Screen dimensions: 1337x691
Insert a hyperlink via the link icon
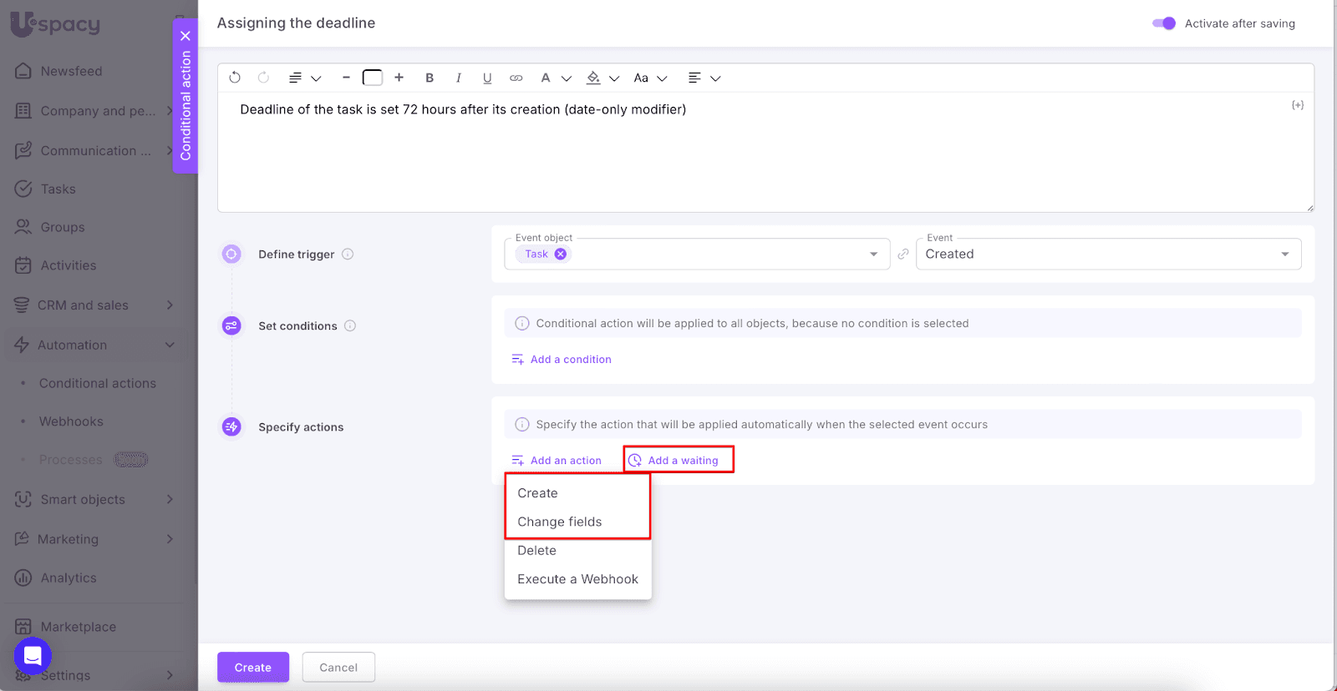click(x=516, y=78)
